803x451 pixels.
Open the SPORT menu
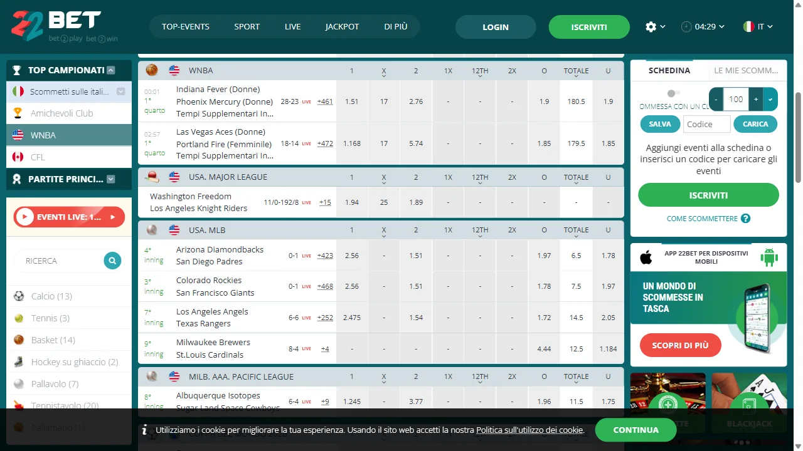coord(247,27)
